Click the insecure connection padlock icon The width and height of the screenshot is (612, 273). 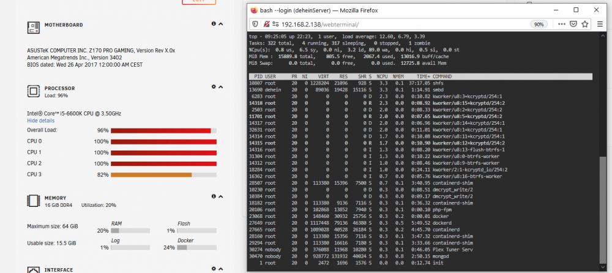point(267,24)
